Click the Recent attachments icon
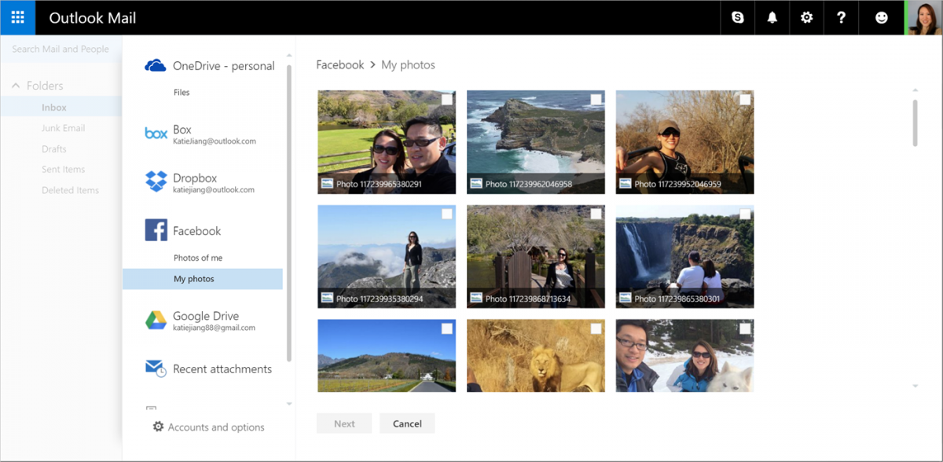The image size is (943, 462). [156, 368]
